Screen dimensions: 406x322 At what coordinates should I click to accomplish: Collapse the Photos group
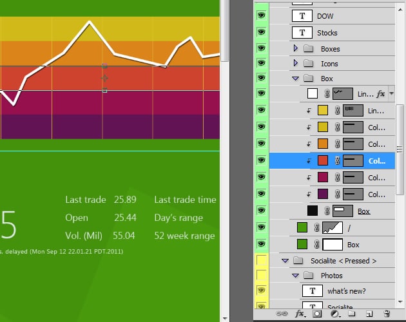pyautogui.click(x=295, y=276)
